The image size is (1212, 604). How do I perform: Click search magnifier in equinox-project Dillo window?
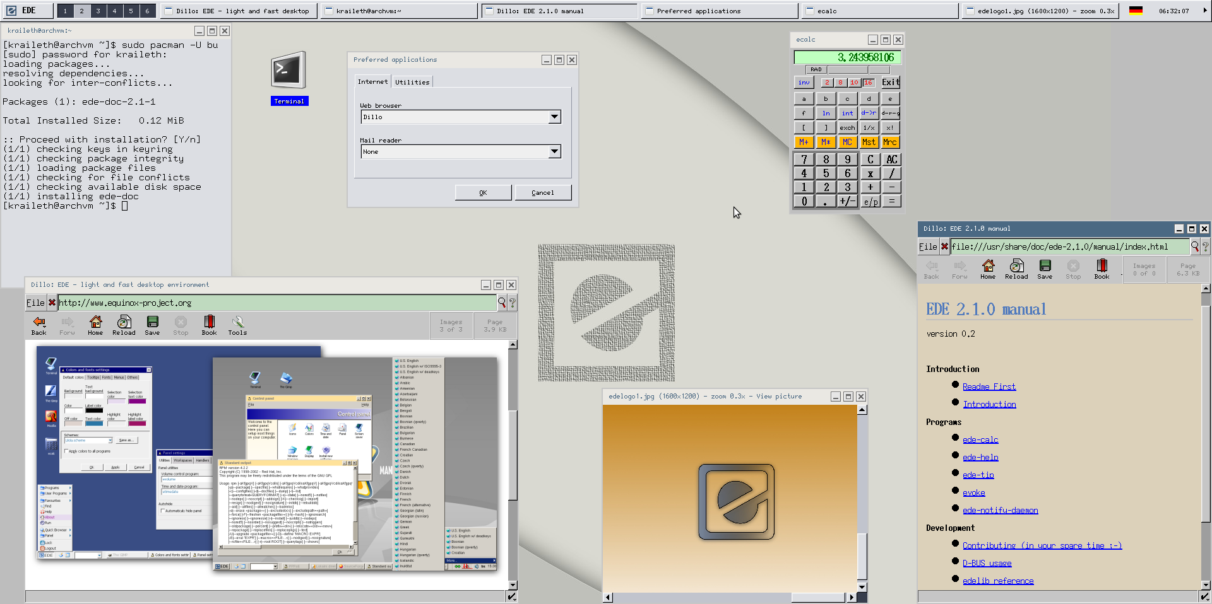pyautogui.click(x=502, y=303)
